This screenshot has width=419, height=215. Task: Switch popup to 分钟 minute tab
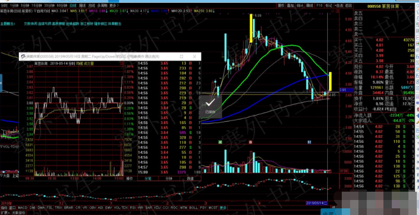[x=168, y=178]
